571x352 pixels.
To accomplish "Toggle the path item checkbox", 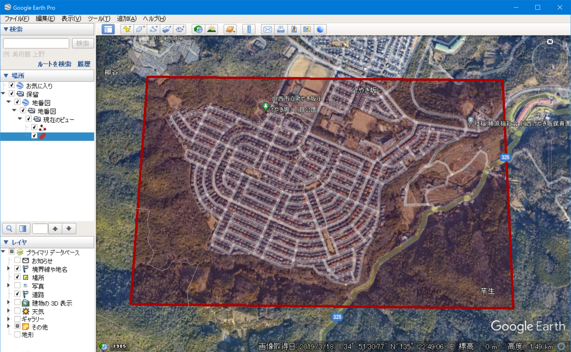I will (x=34, y=127).
